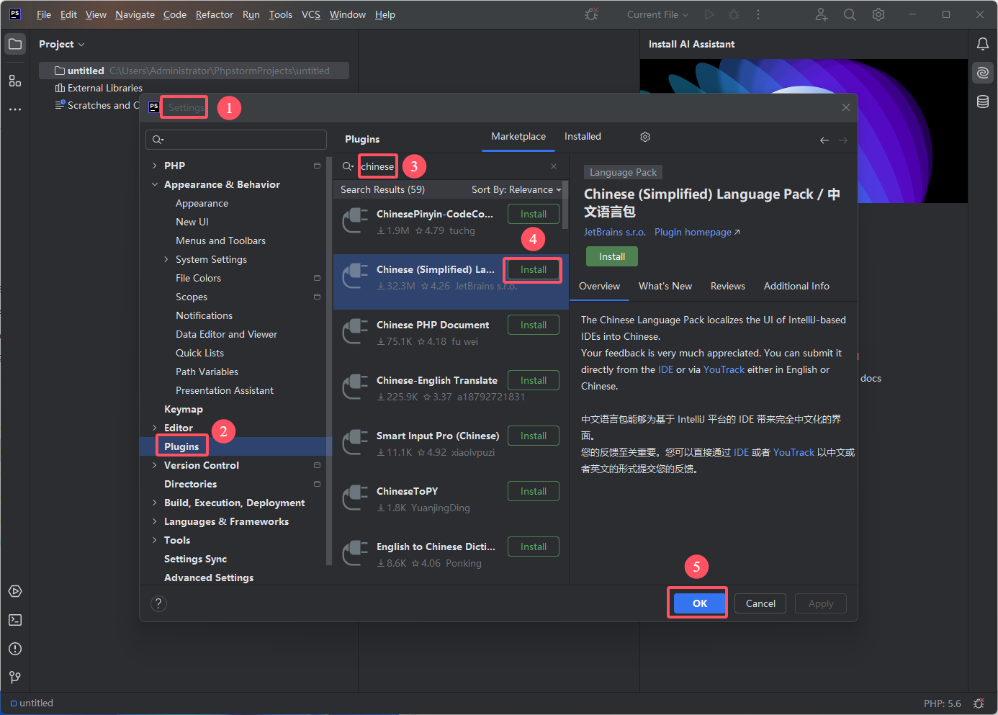Open the Refactor menu

[x=215, y=14]
